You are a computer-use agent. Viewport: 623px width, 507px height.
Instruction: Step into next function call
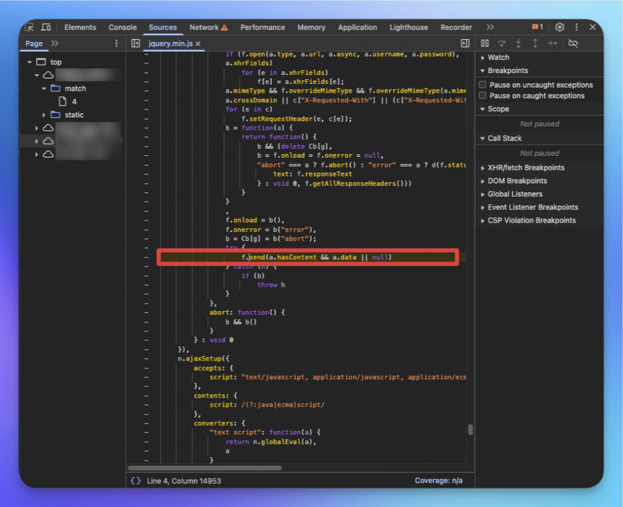click(518, 43)
